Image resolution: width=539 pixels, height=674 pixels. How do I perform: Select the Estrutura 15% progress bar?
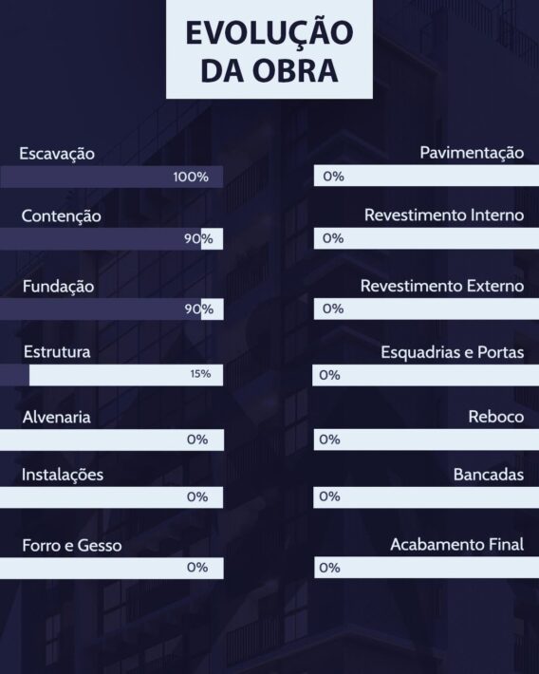coord(112,375)
